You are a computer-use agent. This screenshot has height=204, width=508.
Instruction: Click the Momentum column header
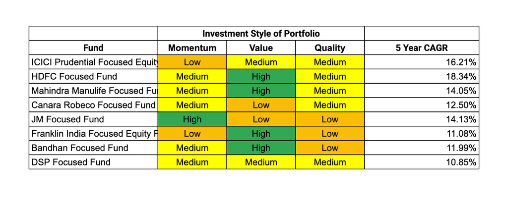(x=192, y=48)
